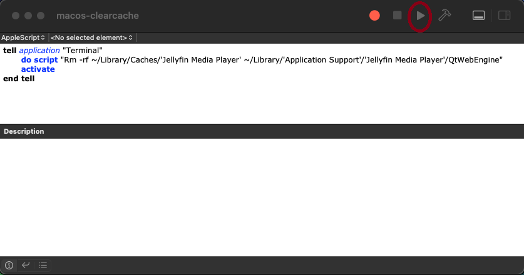Start recording with the red Record button
Image resolution: width=524 pixels, height=275 pixels.
(374, 16)
